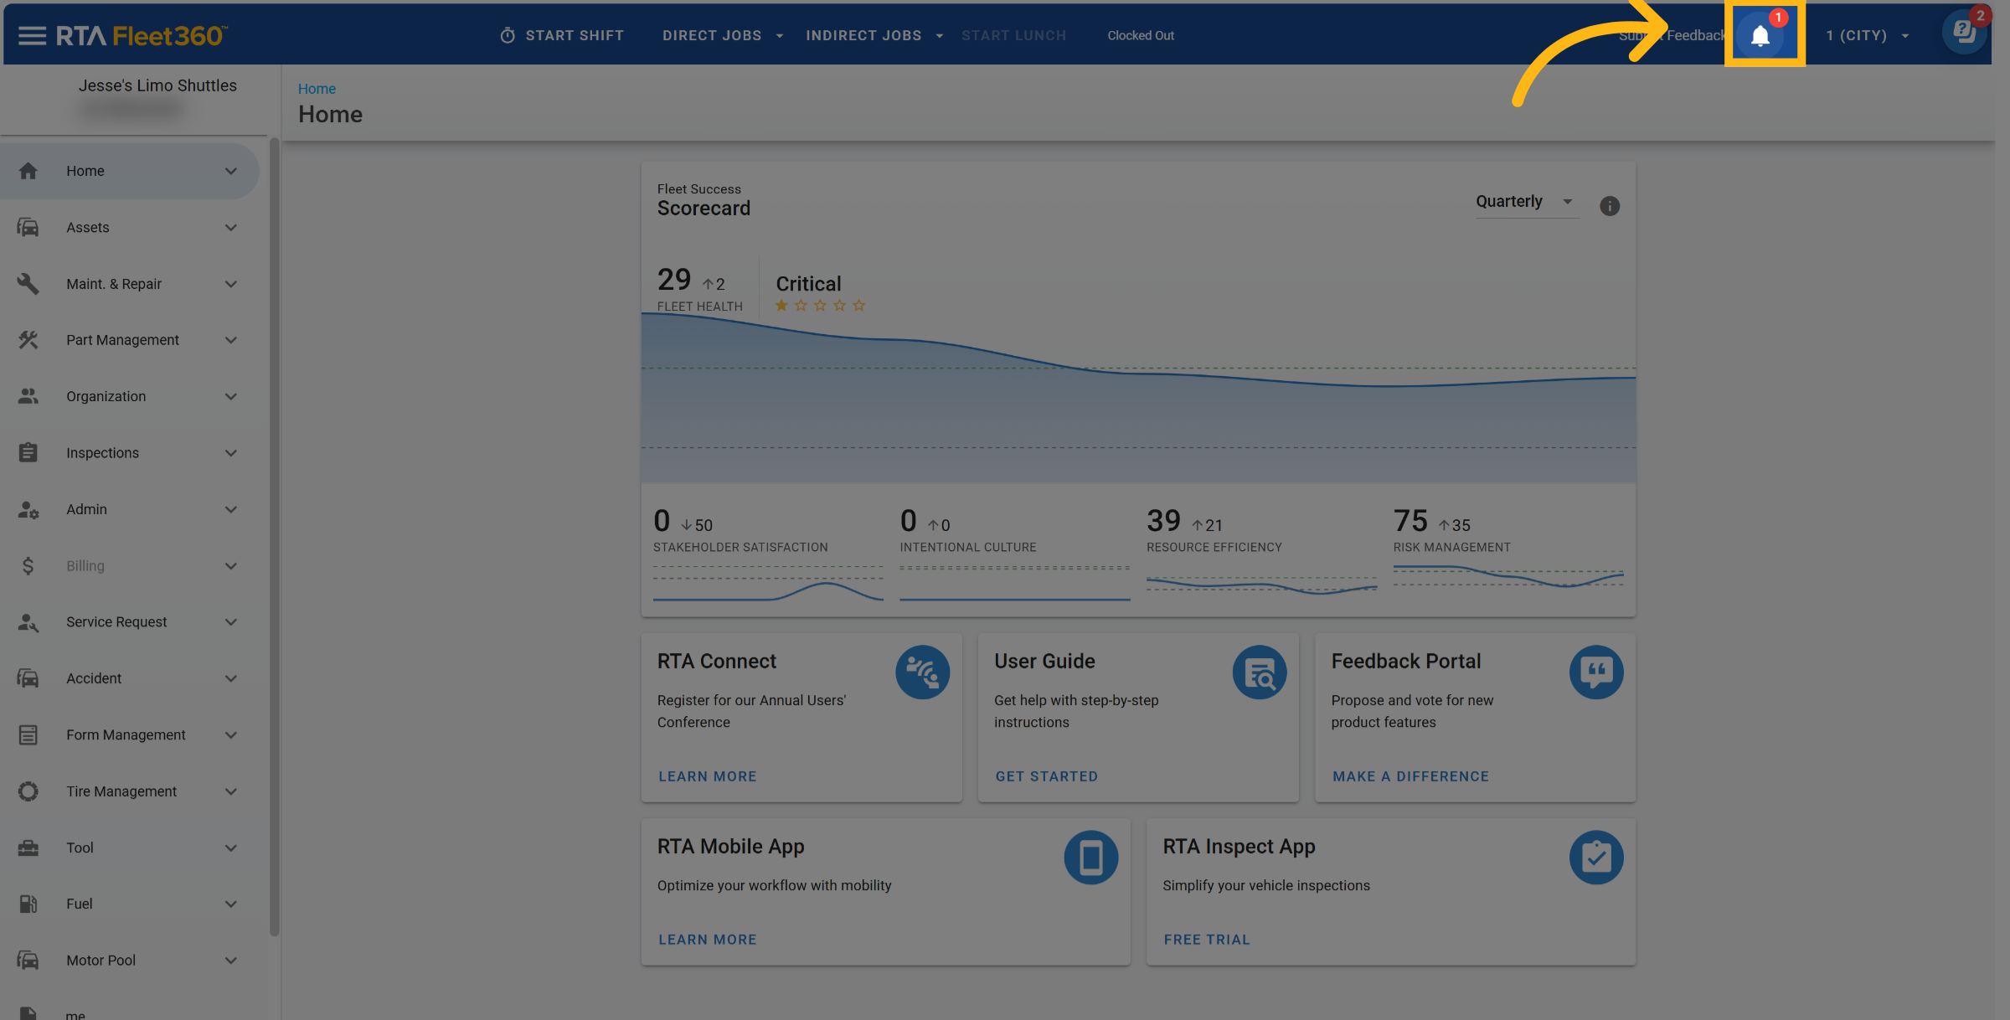Click the RTA Mobile App phone icon
Image resolution: width=2010 pixels, height=1020 pixels.
point(1090,857)
